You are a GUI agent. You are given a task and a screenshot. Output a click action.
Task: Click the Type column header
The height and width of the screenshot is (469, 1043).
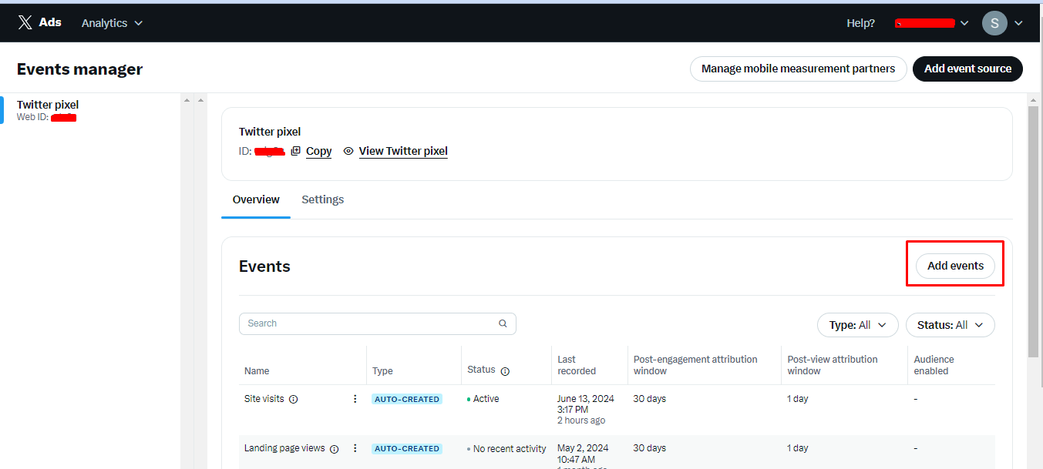pos(382,371)
